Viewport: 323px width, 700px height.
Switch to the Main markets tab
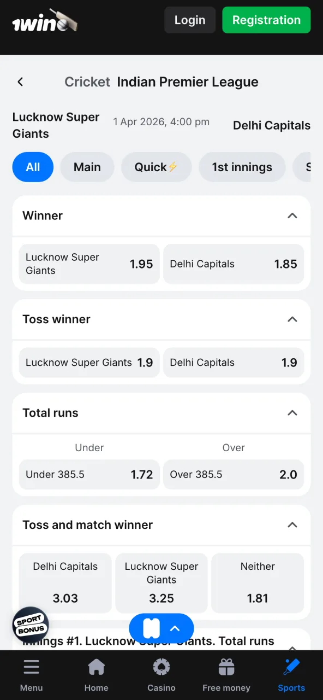(87, 167)
